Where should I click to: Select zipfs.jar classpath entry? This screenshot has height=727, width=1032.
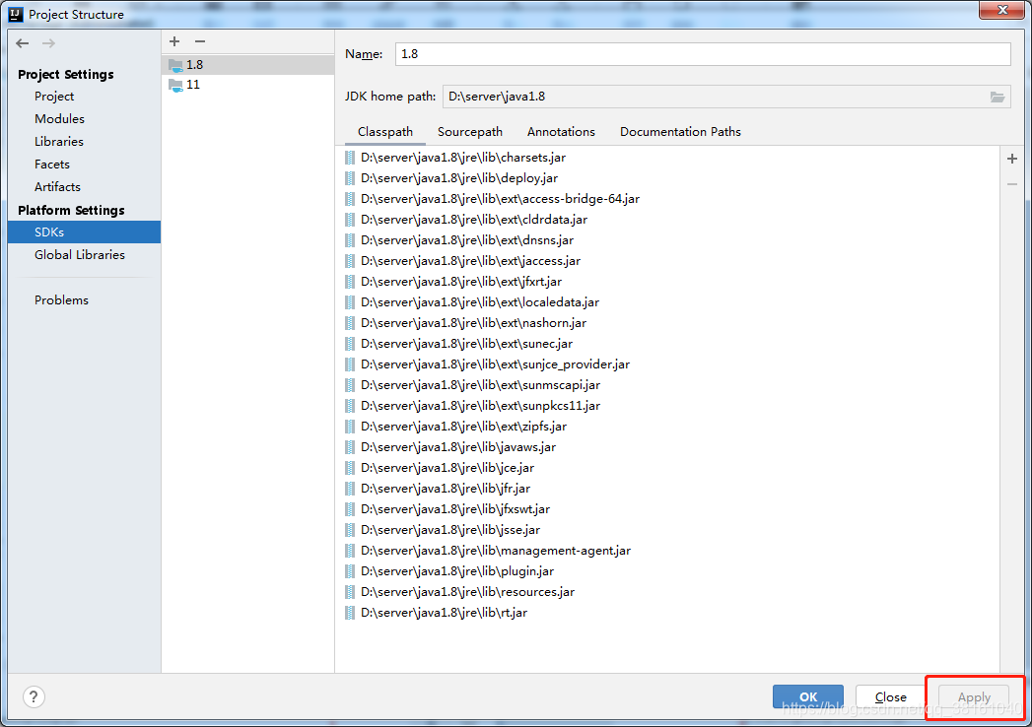(x=455, y=427)
